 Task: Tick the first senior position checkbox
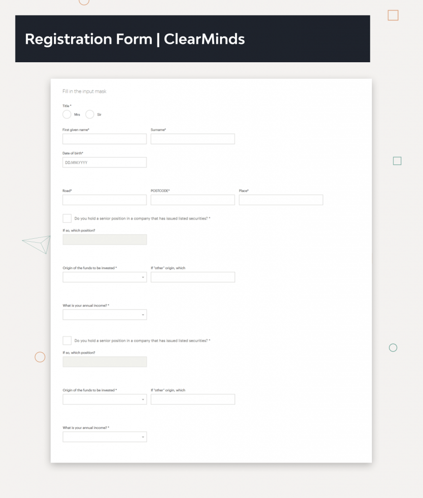(67, 218)
